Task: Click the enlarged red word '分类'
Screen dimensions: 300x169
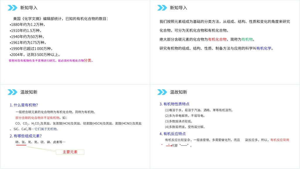Action: pyautogui.click(x=88, y=60)
